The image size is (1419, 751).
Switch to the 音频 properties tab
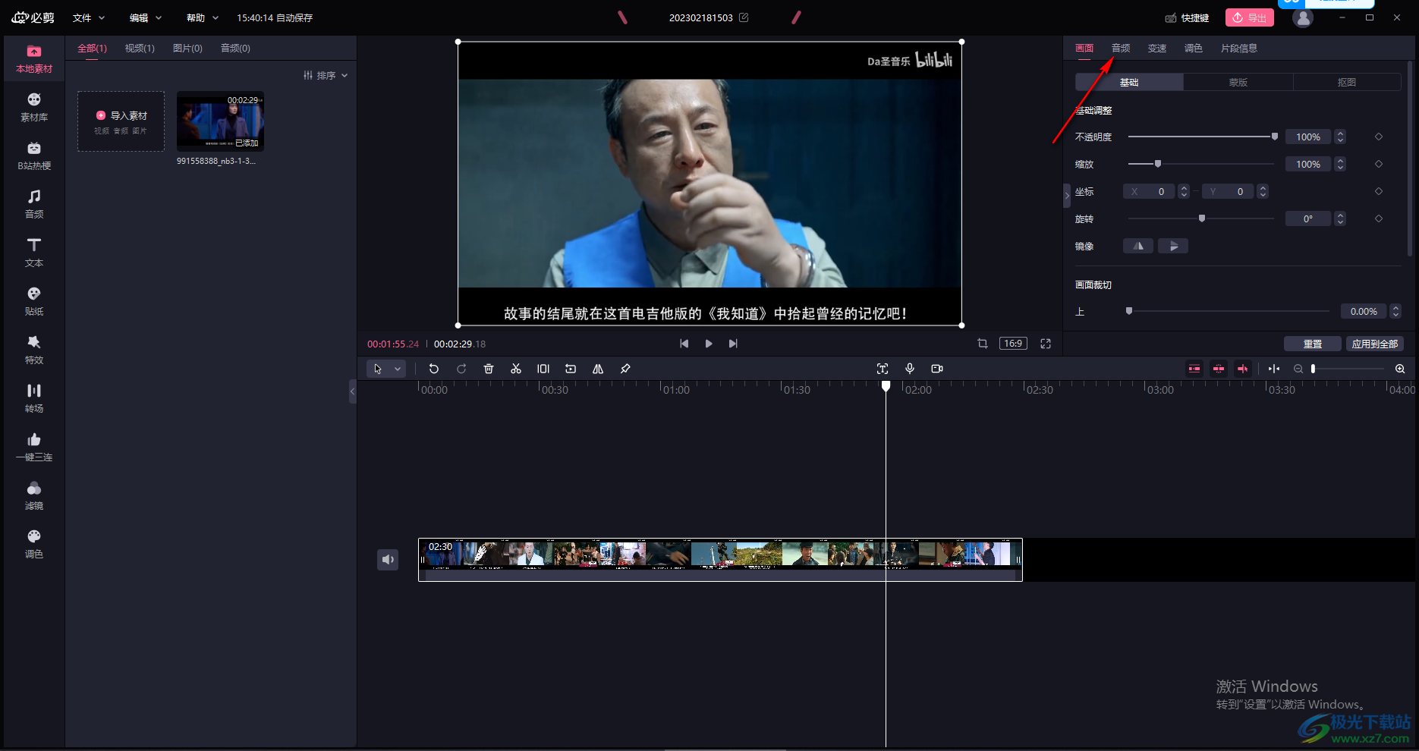pos(1121,48)
